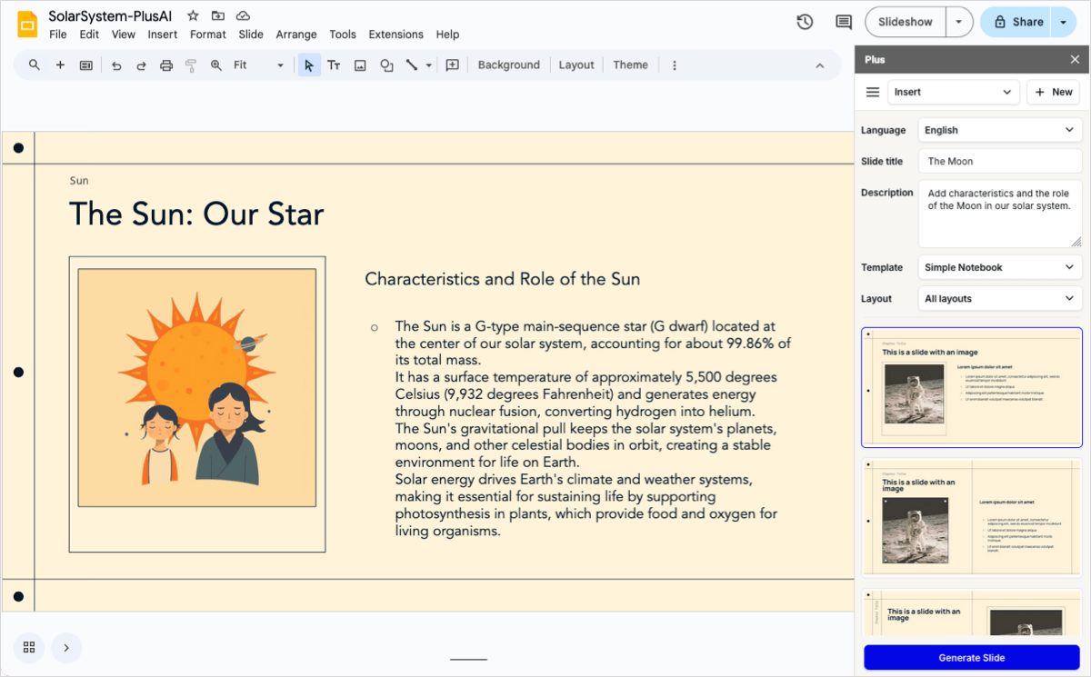
Task: Select the text box tool
Action: 334,65
